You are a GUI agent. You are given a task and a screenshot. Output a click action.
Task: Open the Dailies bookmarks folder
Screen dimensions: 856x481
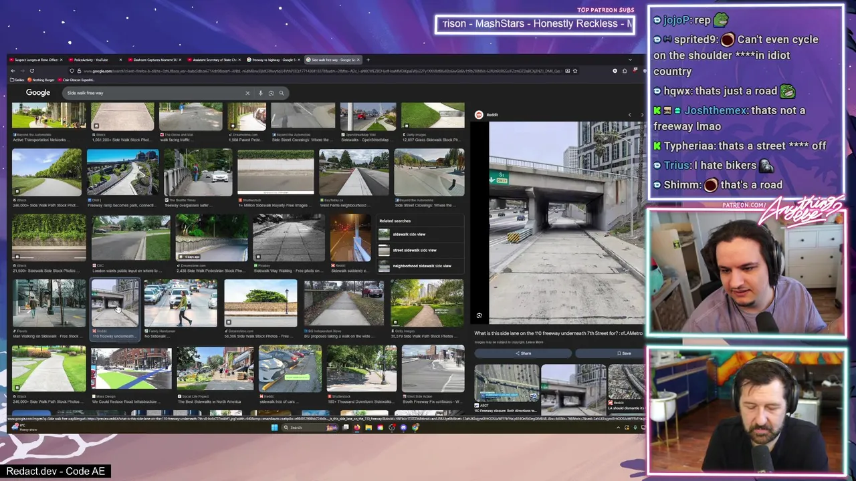(18, 80)
